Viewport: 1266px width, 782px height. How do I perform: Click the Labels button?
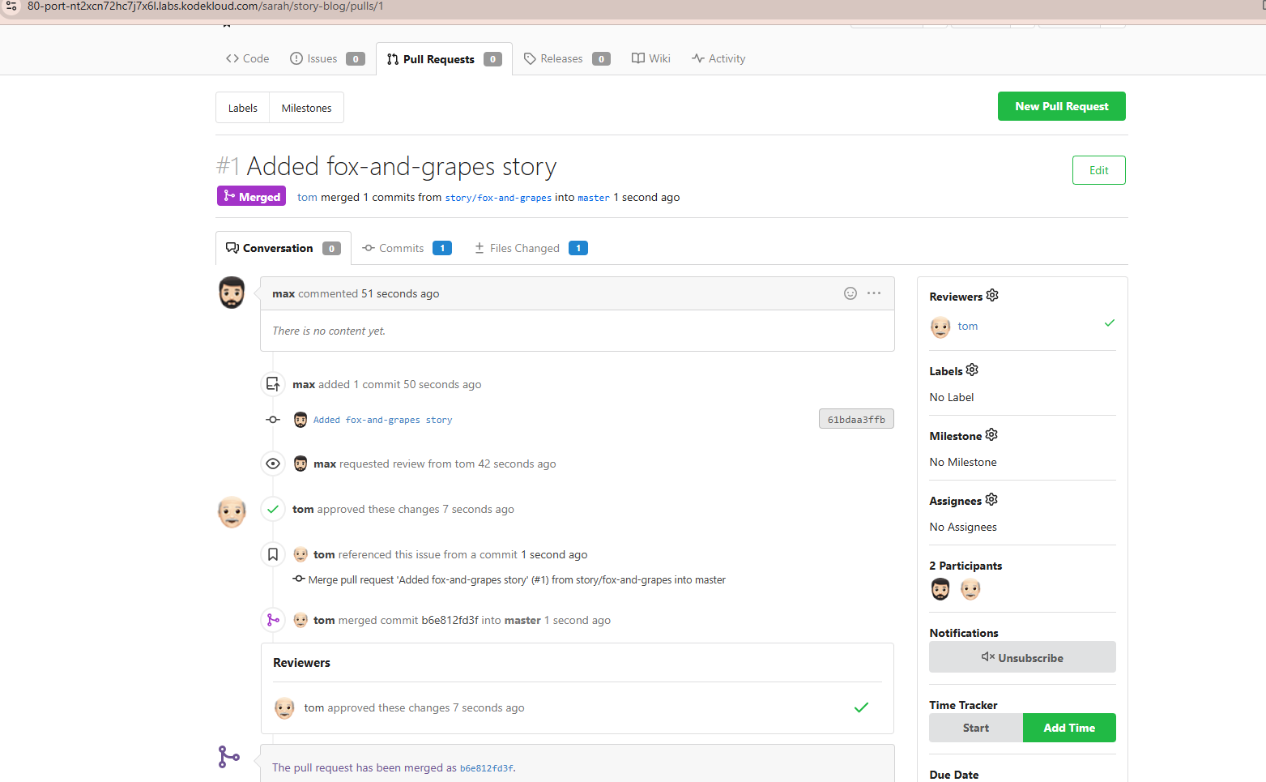pos(242,108)
